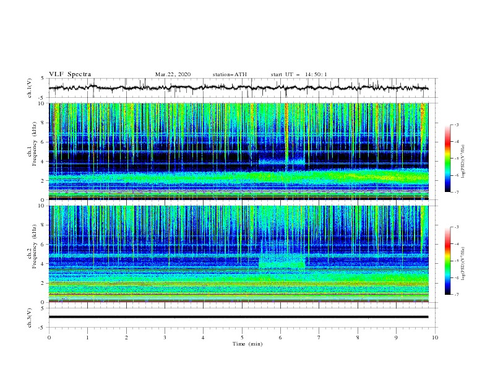Click the 2 kHz hiss band in ch.1 spectrogram
The image size is (490, 379).
point(238,178)
